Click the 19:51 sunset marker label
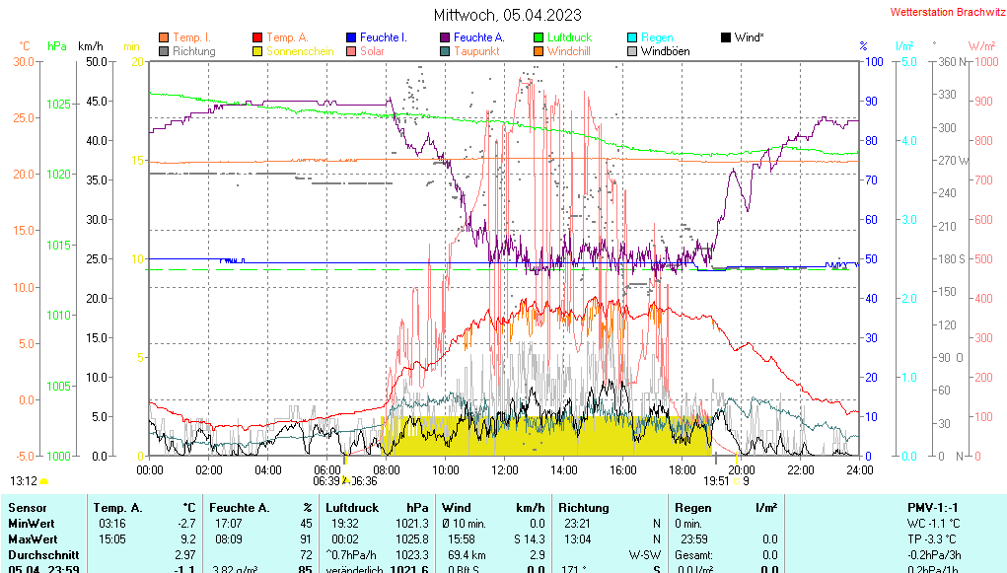The width and height of the screenshot is (1007, 573). 716,481
